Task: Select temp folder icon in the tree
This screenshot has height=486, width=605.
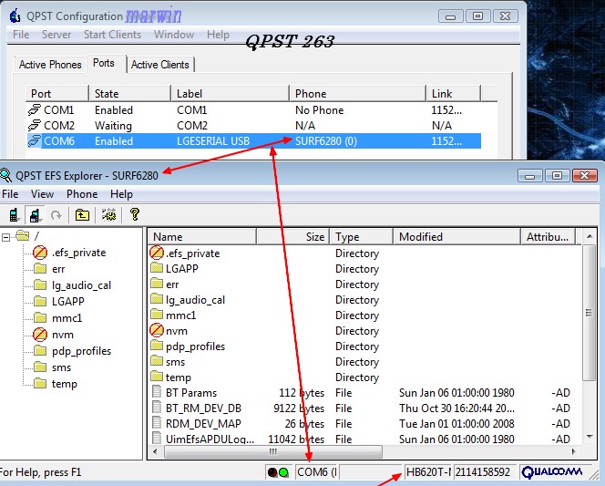Action: pyautogui.click(x=40, y=383)
